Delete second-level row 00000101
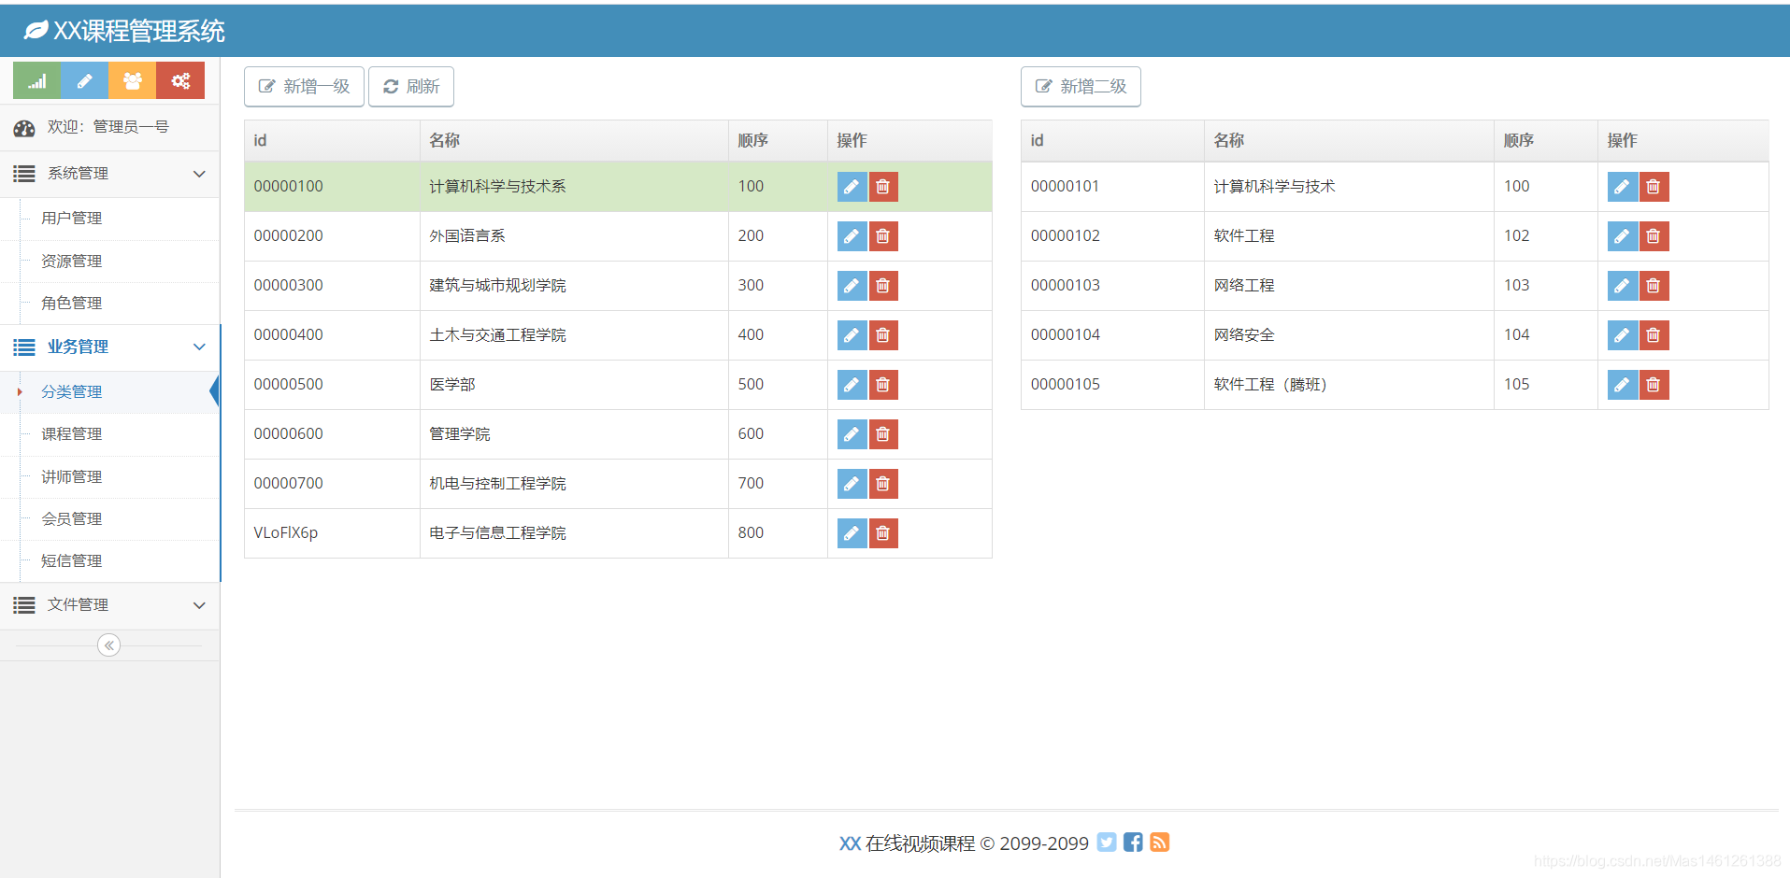1790x878 pixels. pos(1654,187)
